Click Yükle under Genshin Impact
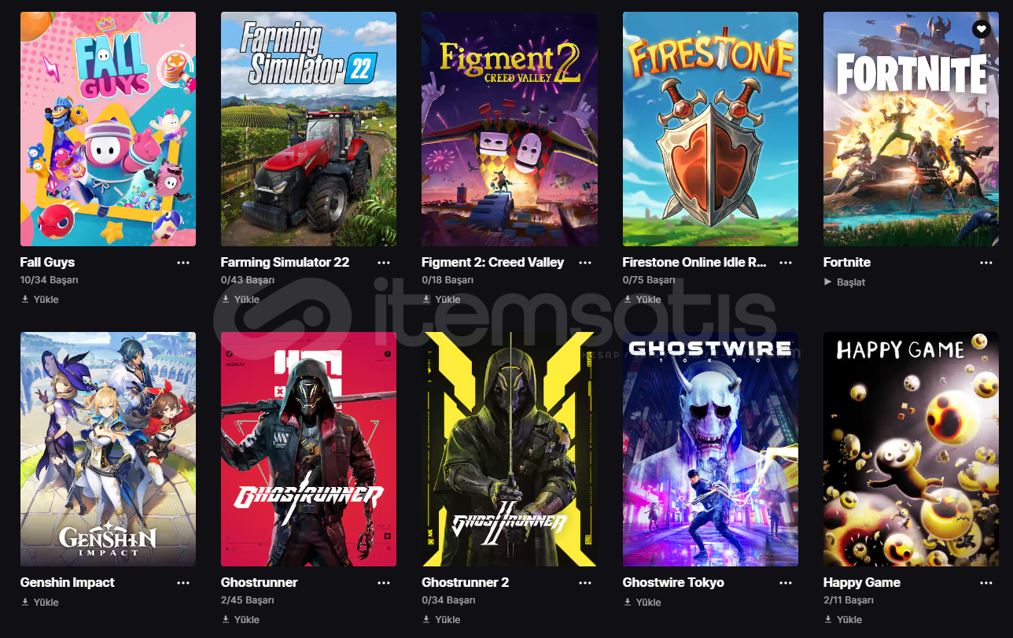The width and height of the screenshot is (1013, 638). click(40, 602)
